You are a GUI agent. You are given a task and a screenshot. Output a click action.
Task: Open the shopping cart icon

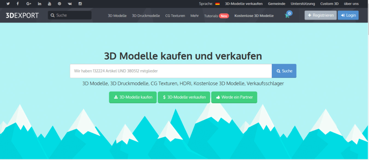point(287,15)
